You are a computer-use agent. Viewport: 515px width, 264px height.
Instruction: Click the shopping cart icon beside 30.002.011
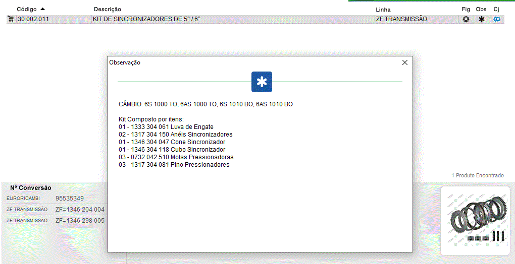[x=11, y=19]
